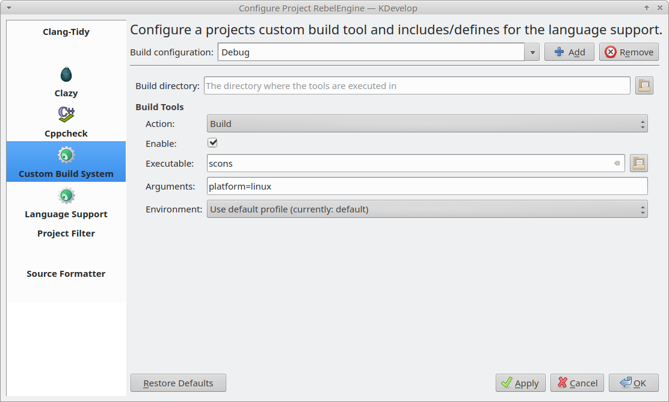669x402 pixels.
Task: Browse for build directory folder
Action: point(644,86)
